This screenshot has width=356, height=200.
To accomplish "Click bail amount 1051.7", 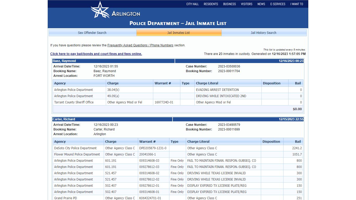I will point(297,154).
